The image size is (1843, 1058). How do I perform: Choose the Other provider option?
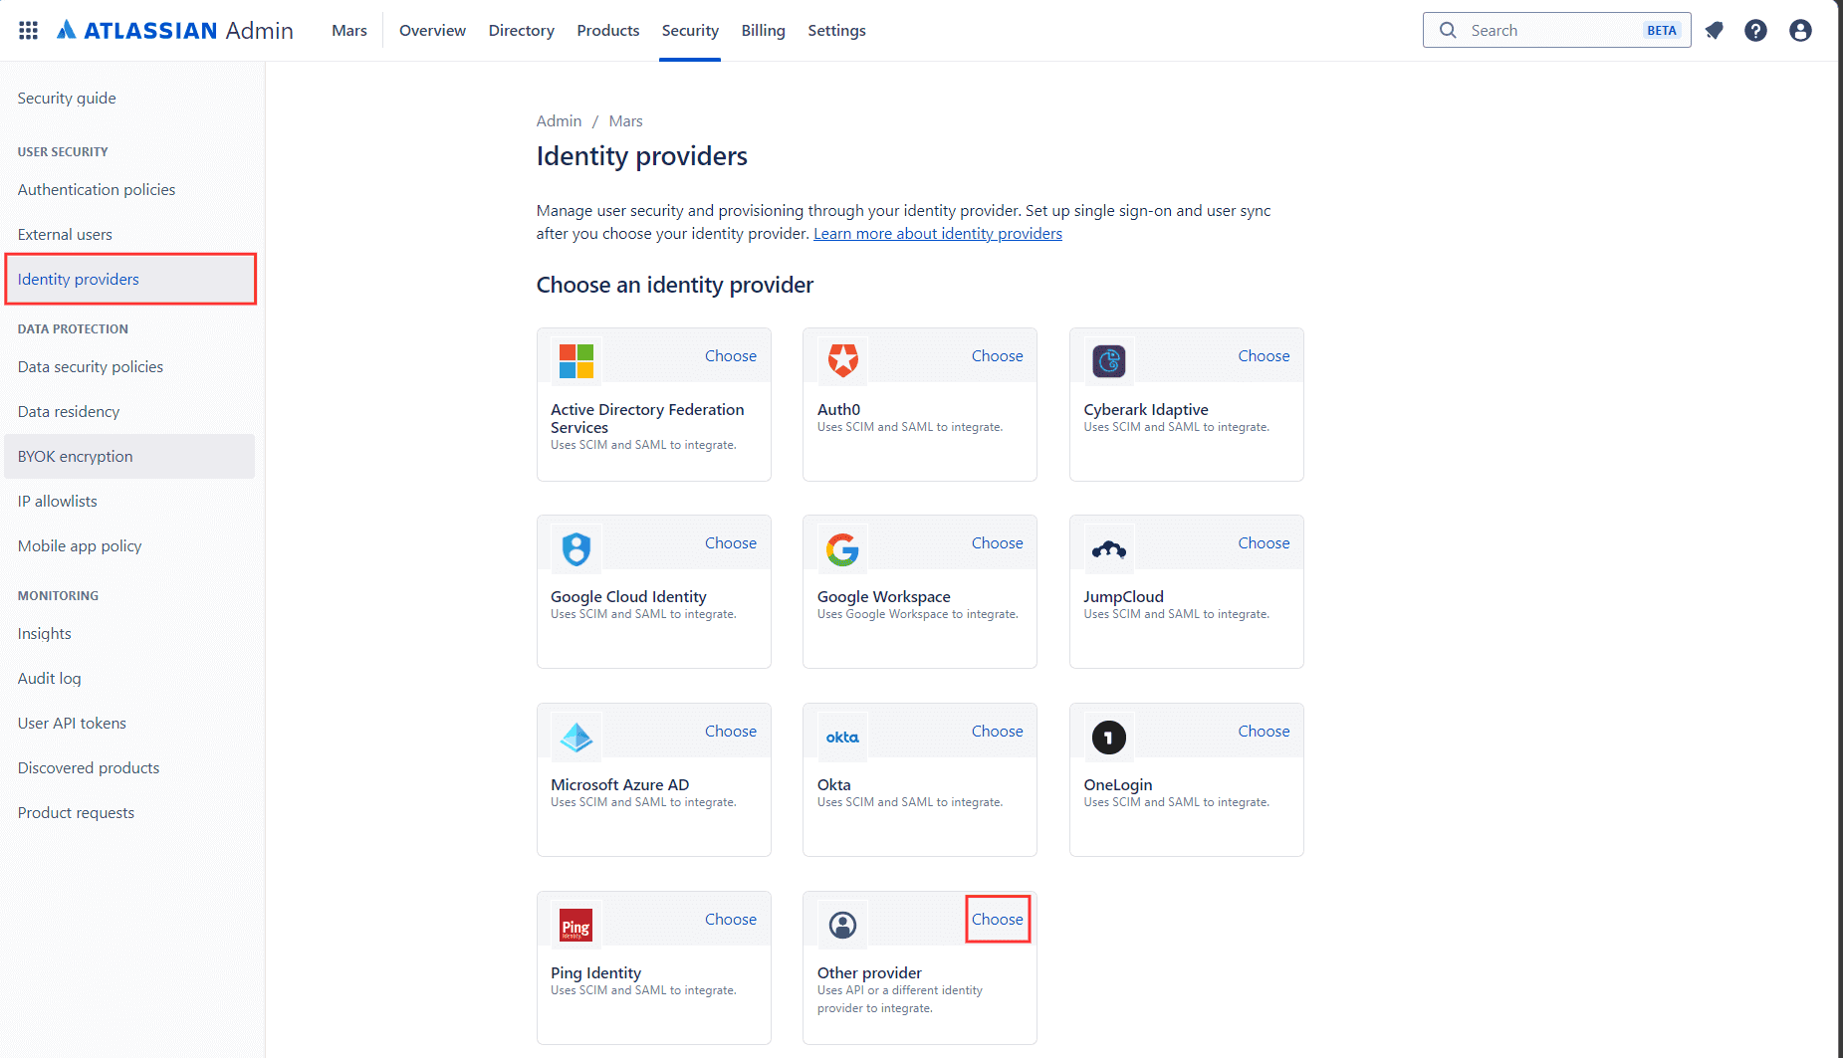[x=997, y=919]
